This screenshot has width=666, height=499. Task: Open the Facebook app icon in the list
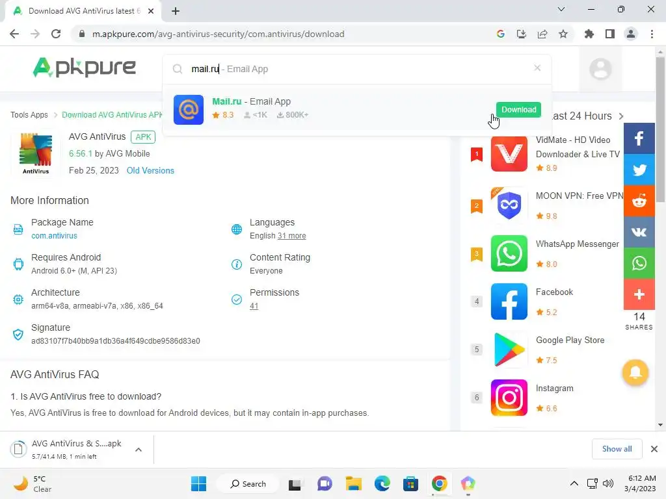509,301
